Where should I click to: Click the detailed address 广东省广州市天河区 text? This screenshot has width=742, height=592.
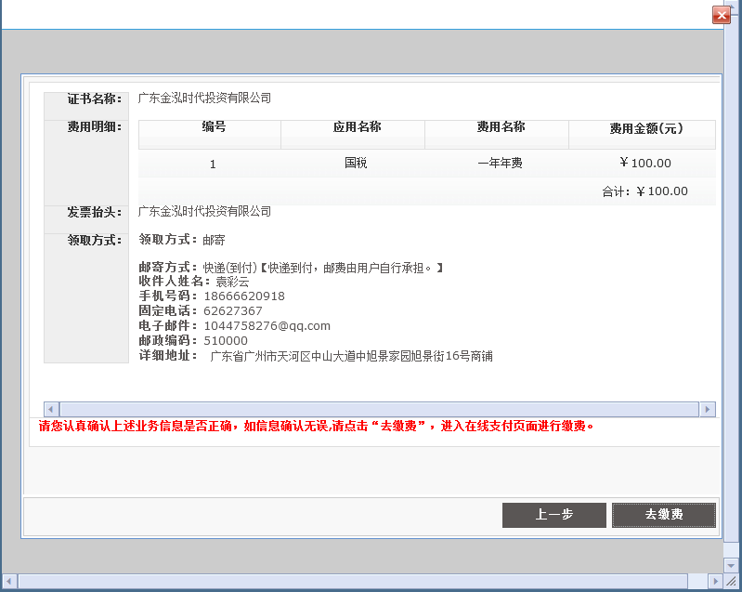coord(351,356)
